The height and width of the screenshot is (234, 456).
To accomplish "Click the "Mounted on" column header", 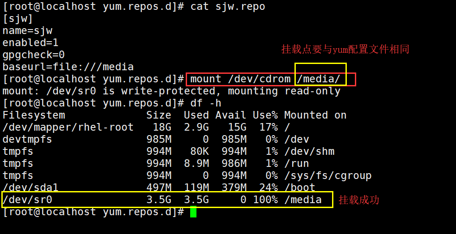I will coord(315,115).
